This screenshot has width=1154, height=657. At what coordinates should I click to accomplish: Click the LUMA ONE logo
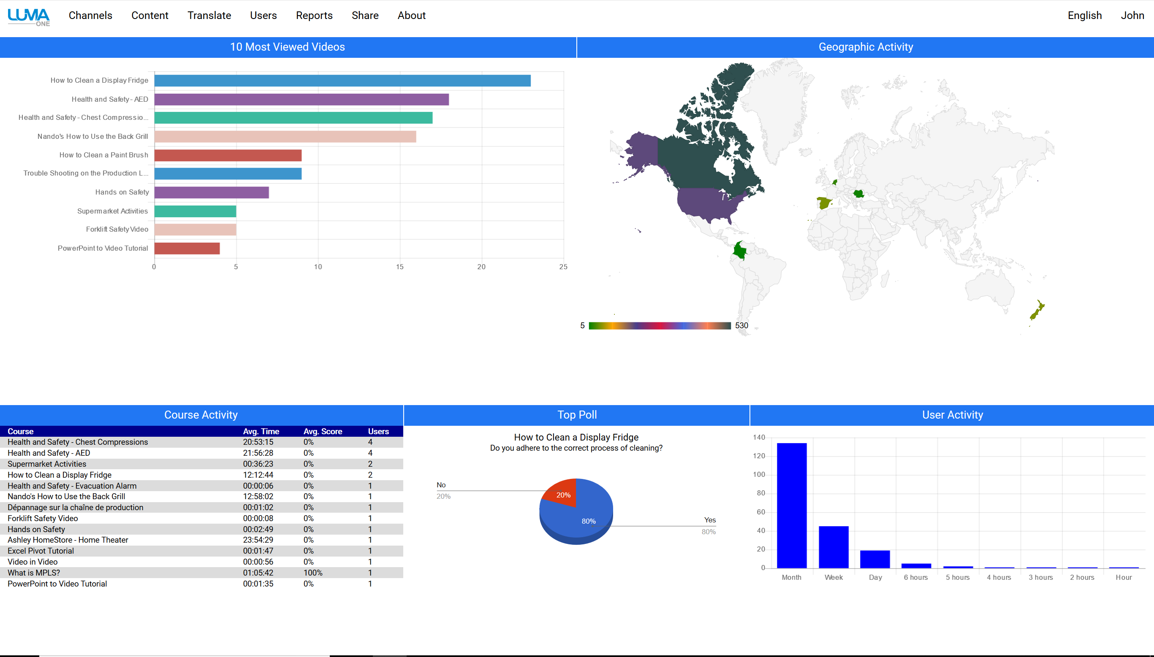coord(29,17)
